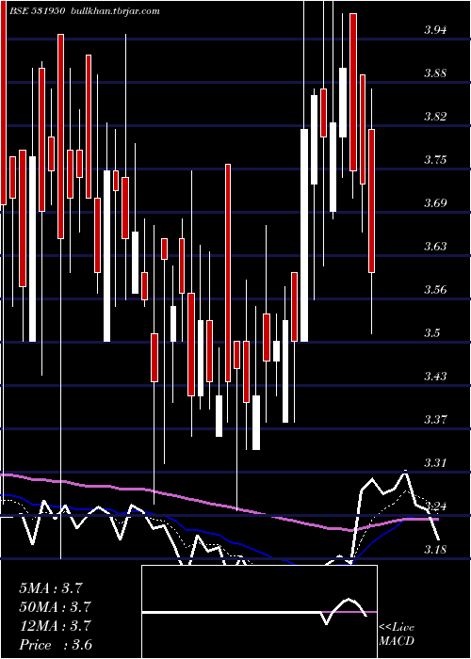The width and height of the screenshot is (471, 659).
Task: Select the 3.69 price axis label
Action: click(434, 203)
